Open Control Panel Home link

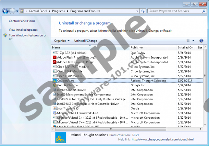22,21
